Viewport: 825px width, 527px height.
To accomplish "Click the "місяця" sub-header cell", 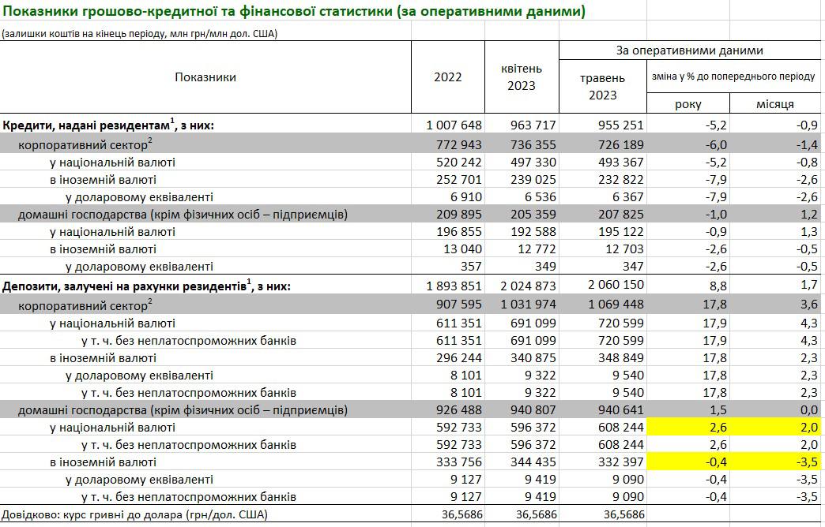I will pyautogui.click(x=775, y=104).
